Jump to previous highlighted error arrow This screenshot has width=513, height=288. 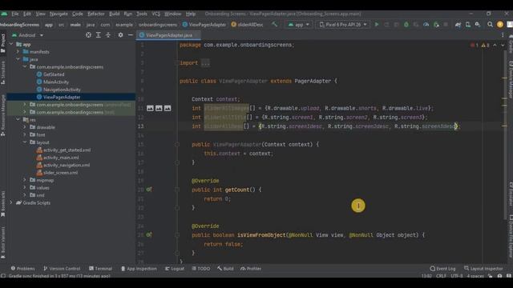click(495, 45)
